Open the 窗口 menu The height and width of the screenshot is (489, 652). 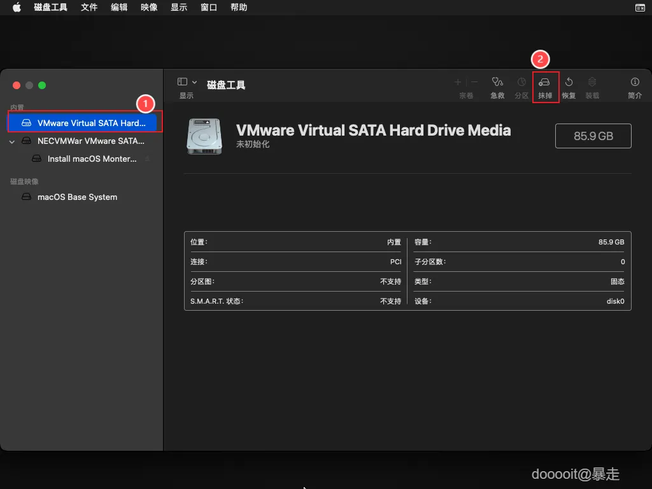click(209, 8)
